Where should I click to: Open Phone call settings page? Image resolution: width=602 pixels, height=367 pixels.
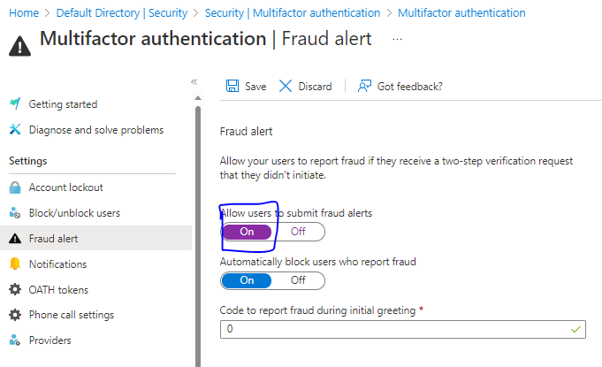coord(72,315)
